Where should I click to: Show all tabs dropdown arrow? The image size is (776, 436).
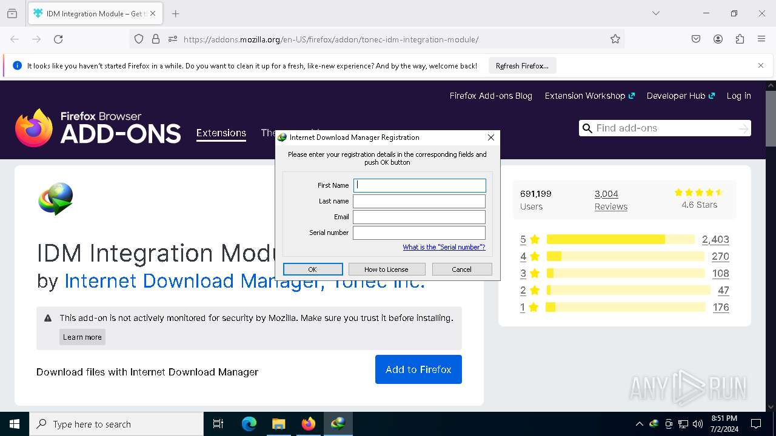pyautogui.click(x=656, y=13)
